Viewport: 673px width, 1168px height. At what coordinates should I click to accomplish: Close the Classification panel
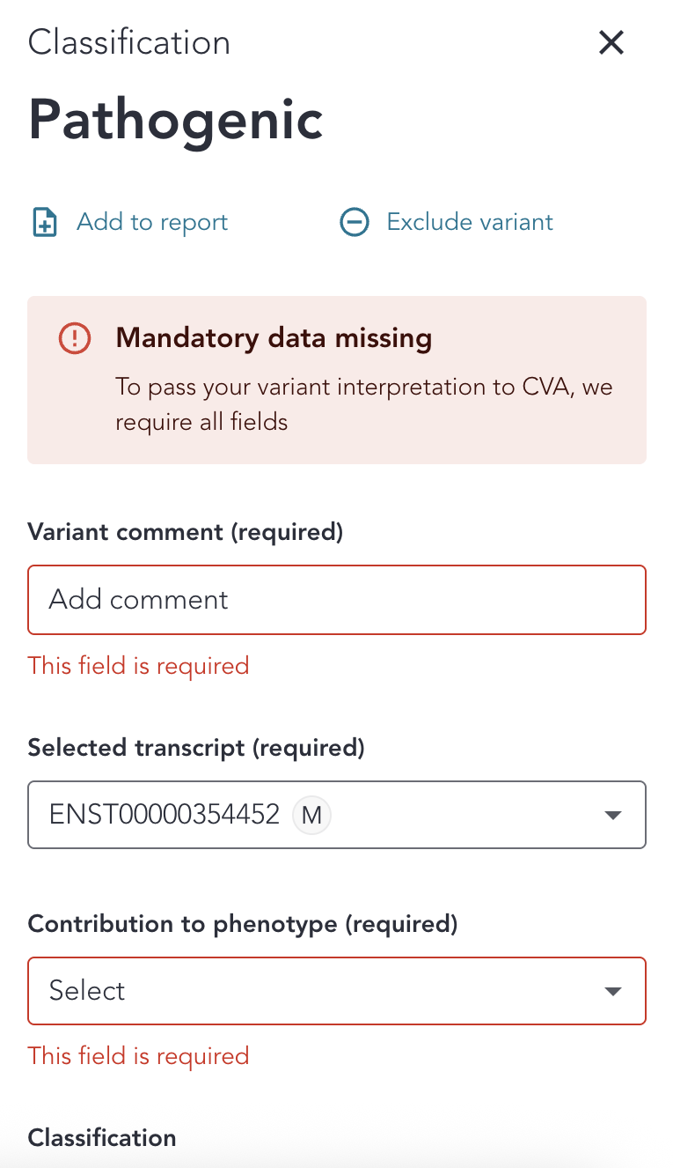(x=611, y=42)
